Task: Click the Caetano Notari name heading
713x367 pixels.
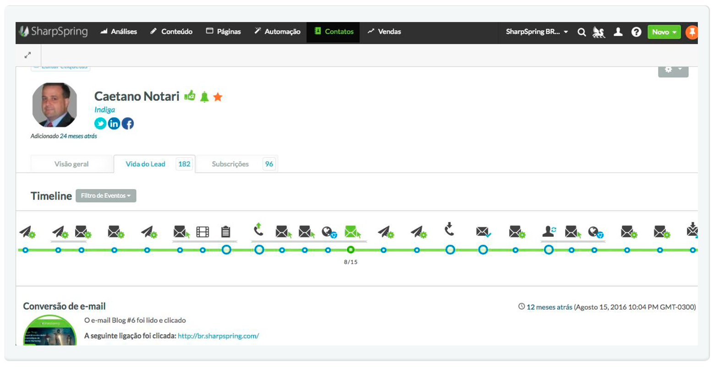Action: pyautogui.click(x=137, y=96)
